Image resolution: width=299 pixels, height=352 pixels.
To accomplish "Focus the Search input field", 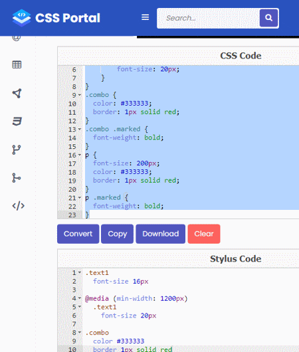I will [209, 18].
